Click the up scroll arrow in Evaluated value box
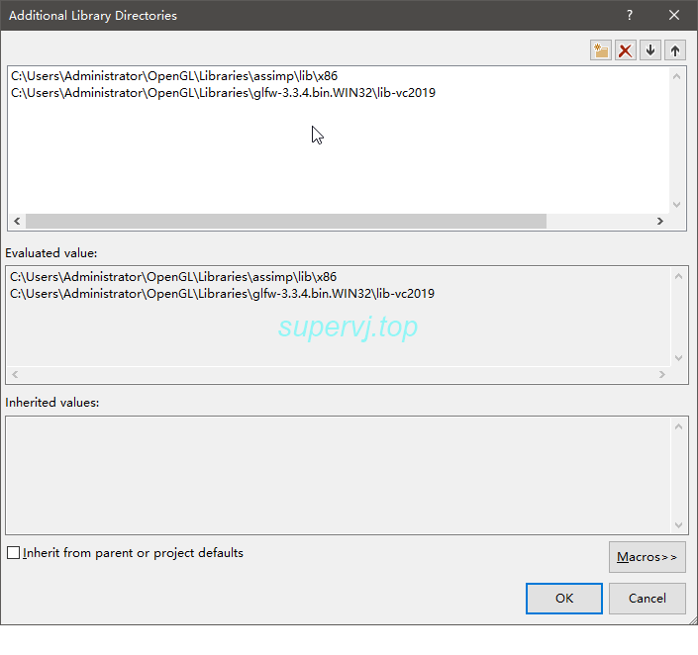Image resolution: width=698 pixels, height=655 pixels. 678,276
